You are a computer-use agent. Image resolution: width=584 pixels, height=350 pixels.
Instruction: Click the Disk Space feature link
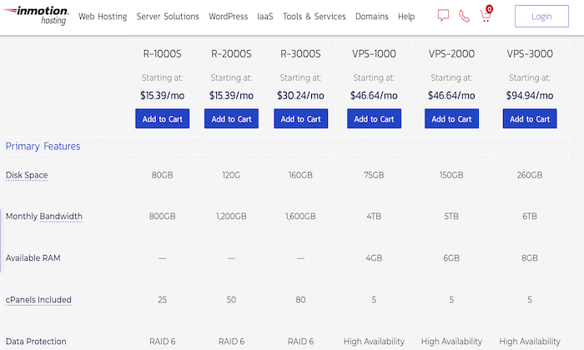point(27,175)
